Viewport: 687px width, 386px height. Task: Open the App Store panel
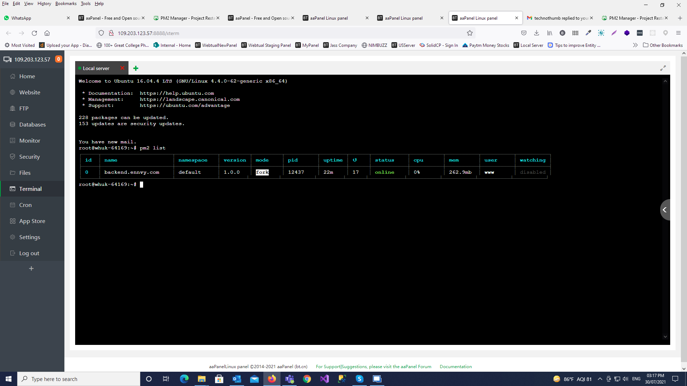click(x=32, y=221)
